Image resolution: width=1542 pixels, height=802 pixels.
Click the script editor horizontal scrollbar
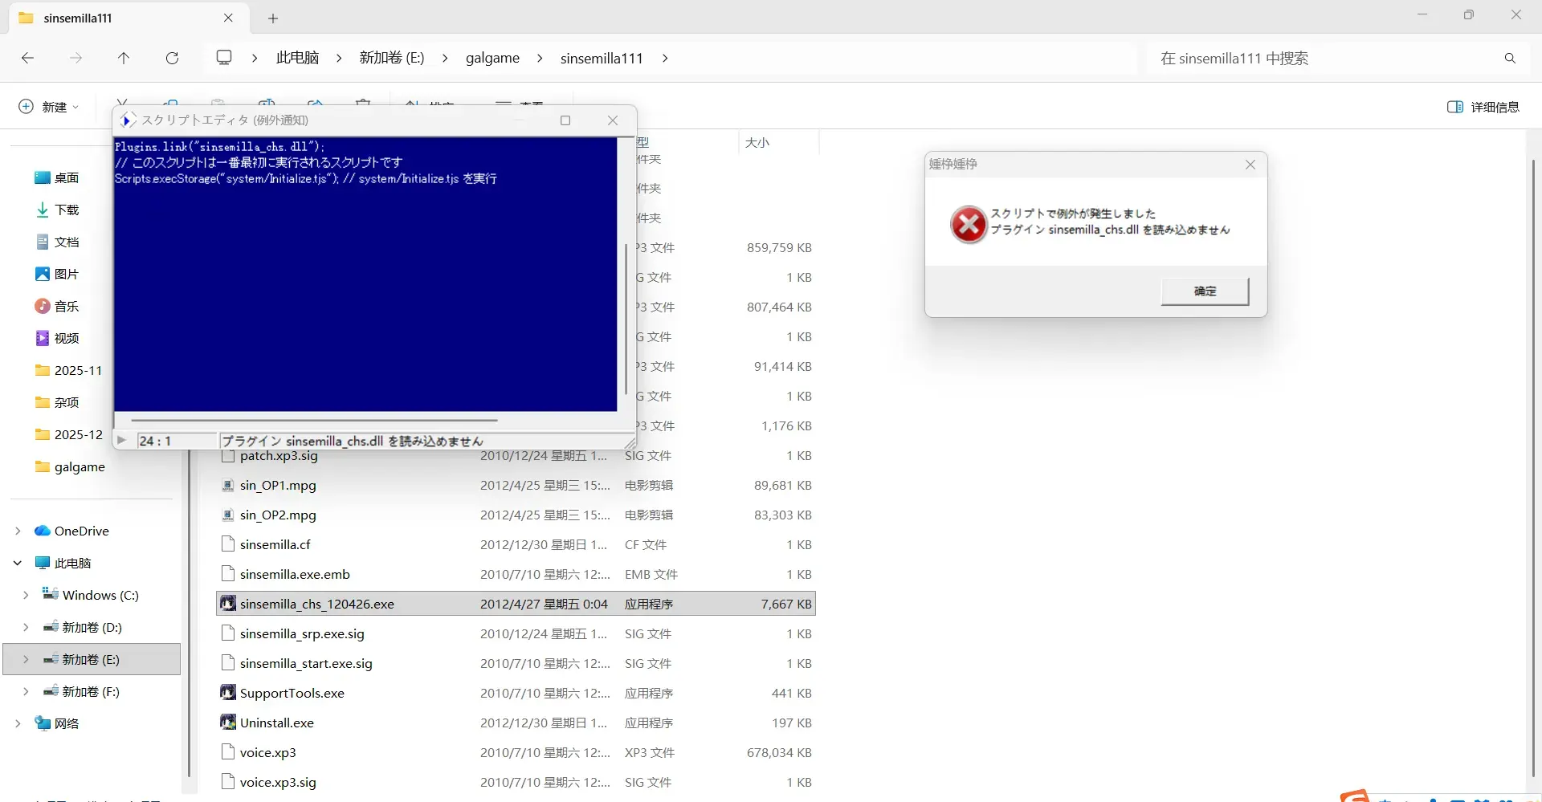pos(314,420)
